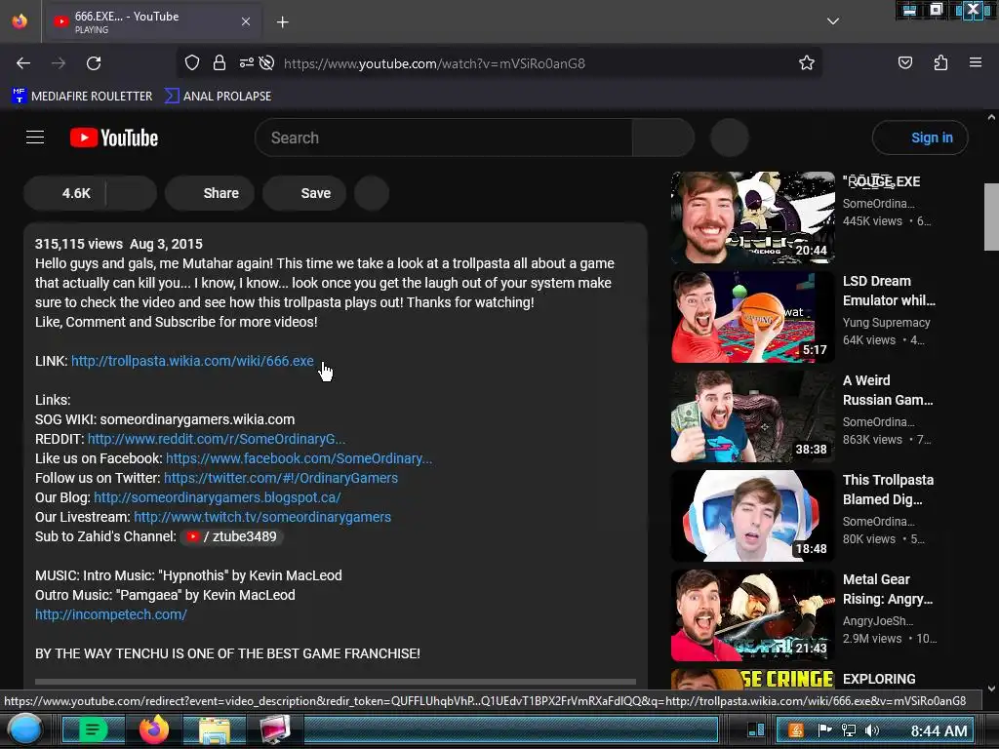Open the Pocket save icon

click(x=904, y=62)
